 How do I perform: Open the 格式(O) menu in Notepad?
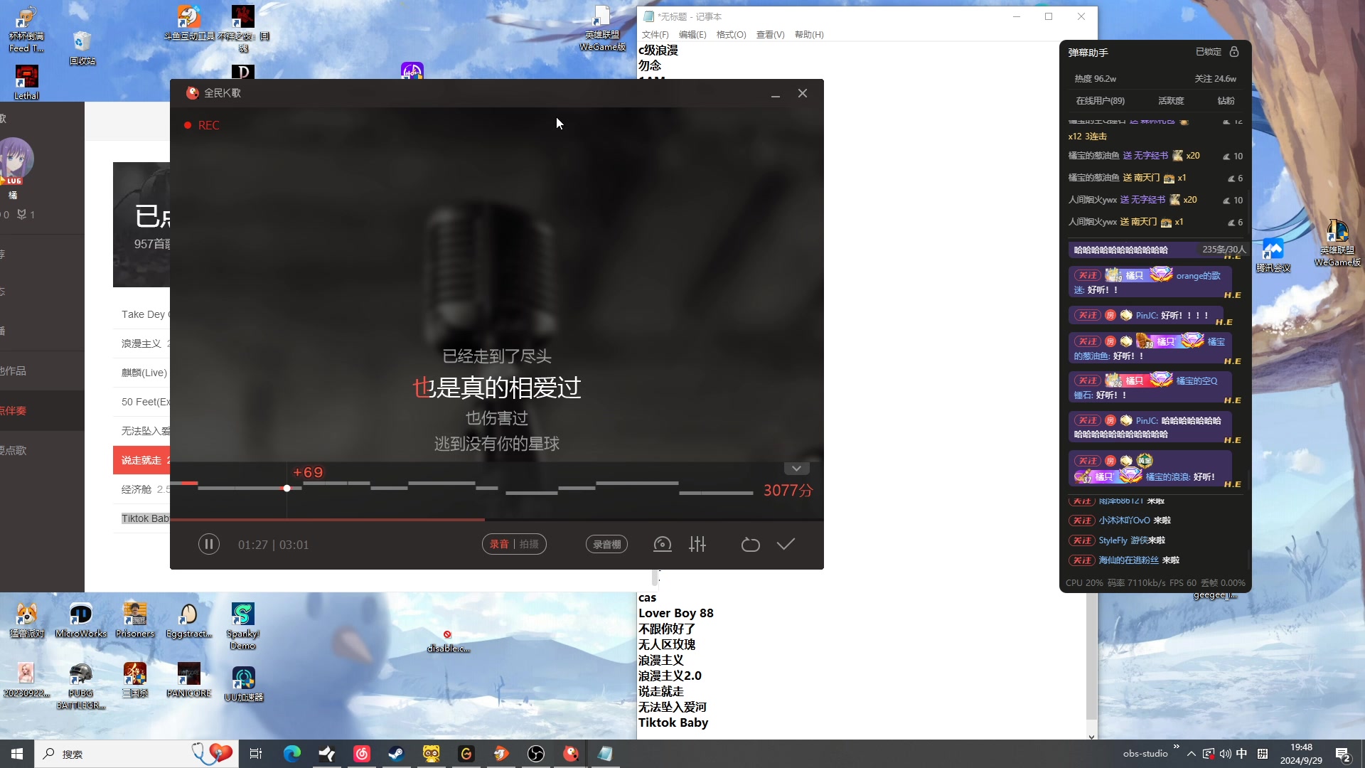pos(731,34)
